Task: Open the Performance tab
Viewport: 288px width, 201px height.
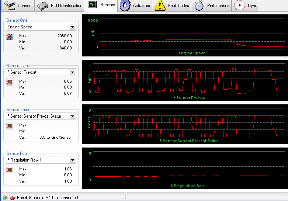Action: click(218, 6)
